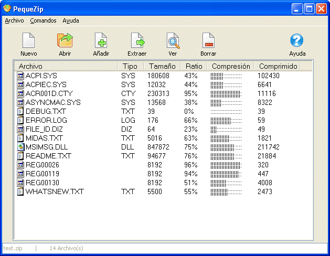This screenshot has height=256, width=330.
Task: Click the REG00119 file icon
Action: (x=20, y=174)
